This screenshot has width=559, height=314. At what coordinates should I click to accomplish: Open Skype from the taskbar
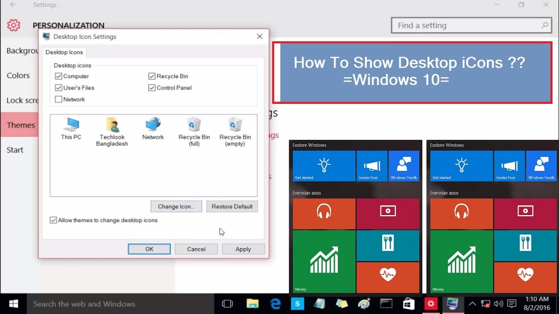click(297, 304)
